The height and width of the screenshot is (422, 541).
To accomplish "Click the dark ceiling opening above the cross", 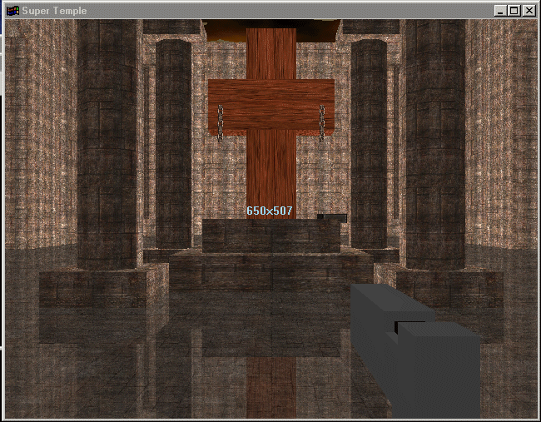I will pyautogui.click(x=270, y=30).
